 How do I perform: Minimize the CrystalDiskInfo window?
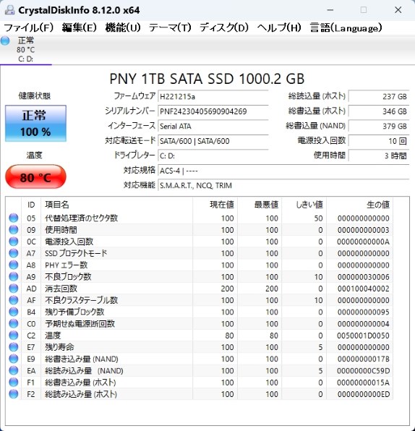(330, 10)
